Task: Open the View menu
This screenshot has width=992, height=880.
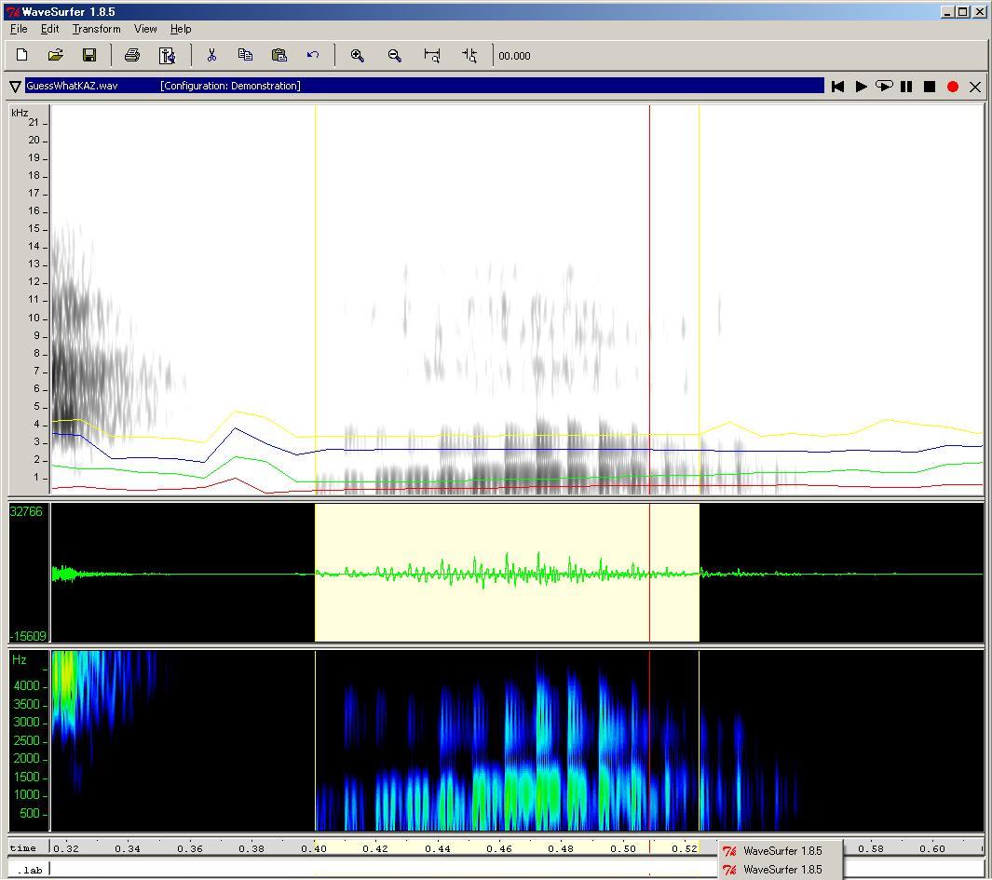Action: coord(145,29)
